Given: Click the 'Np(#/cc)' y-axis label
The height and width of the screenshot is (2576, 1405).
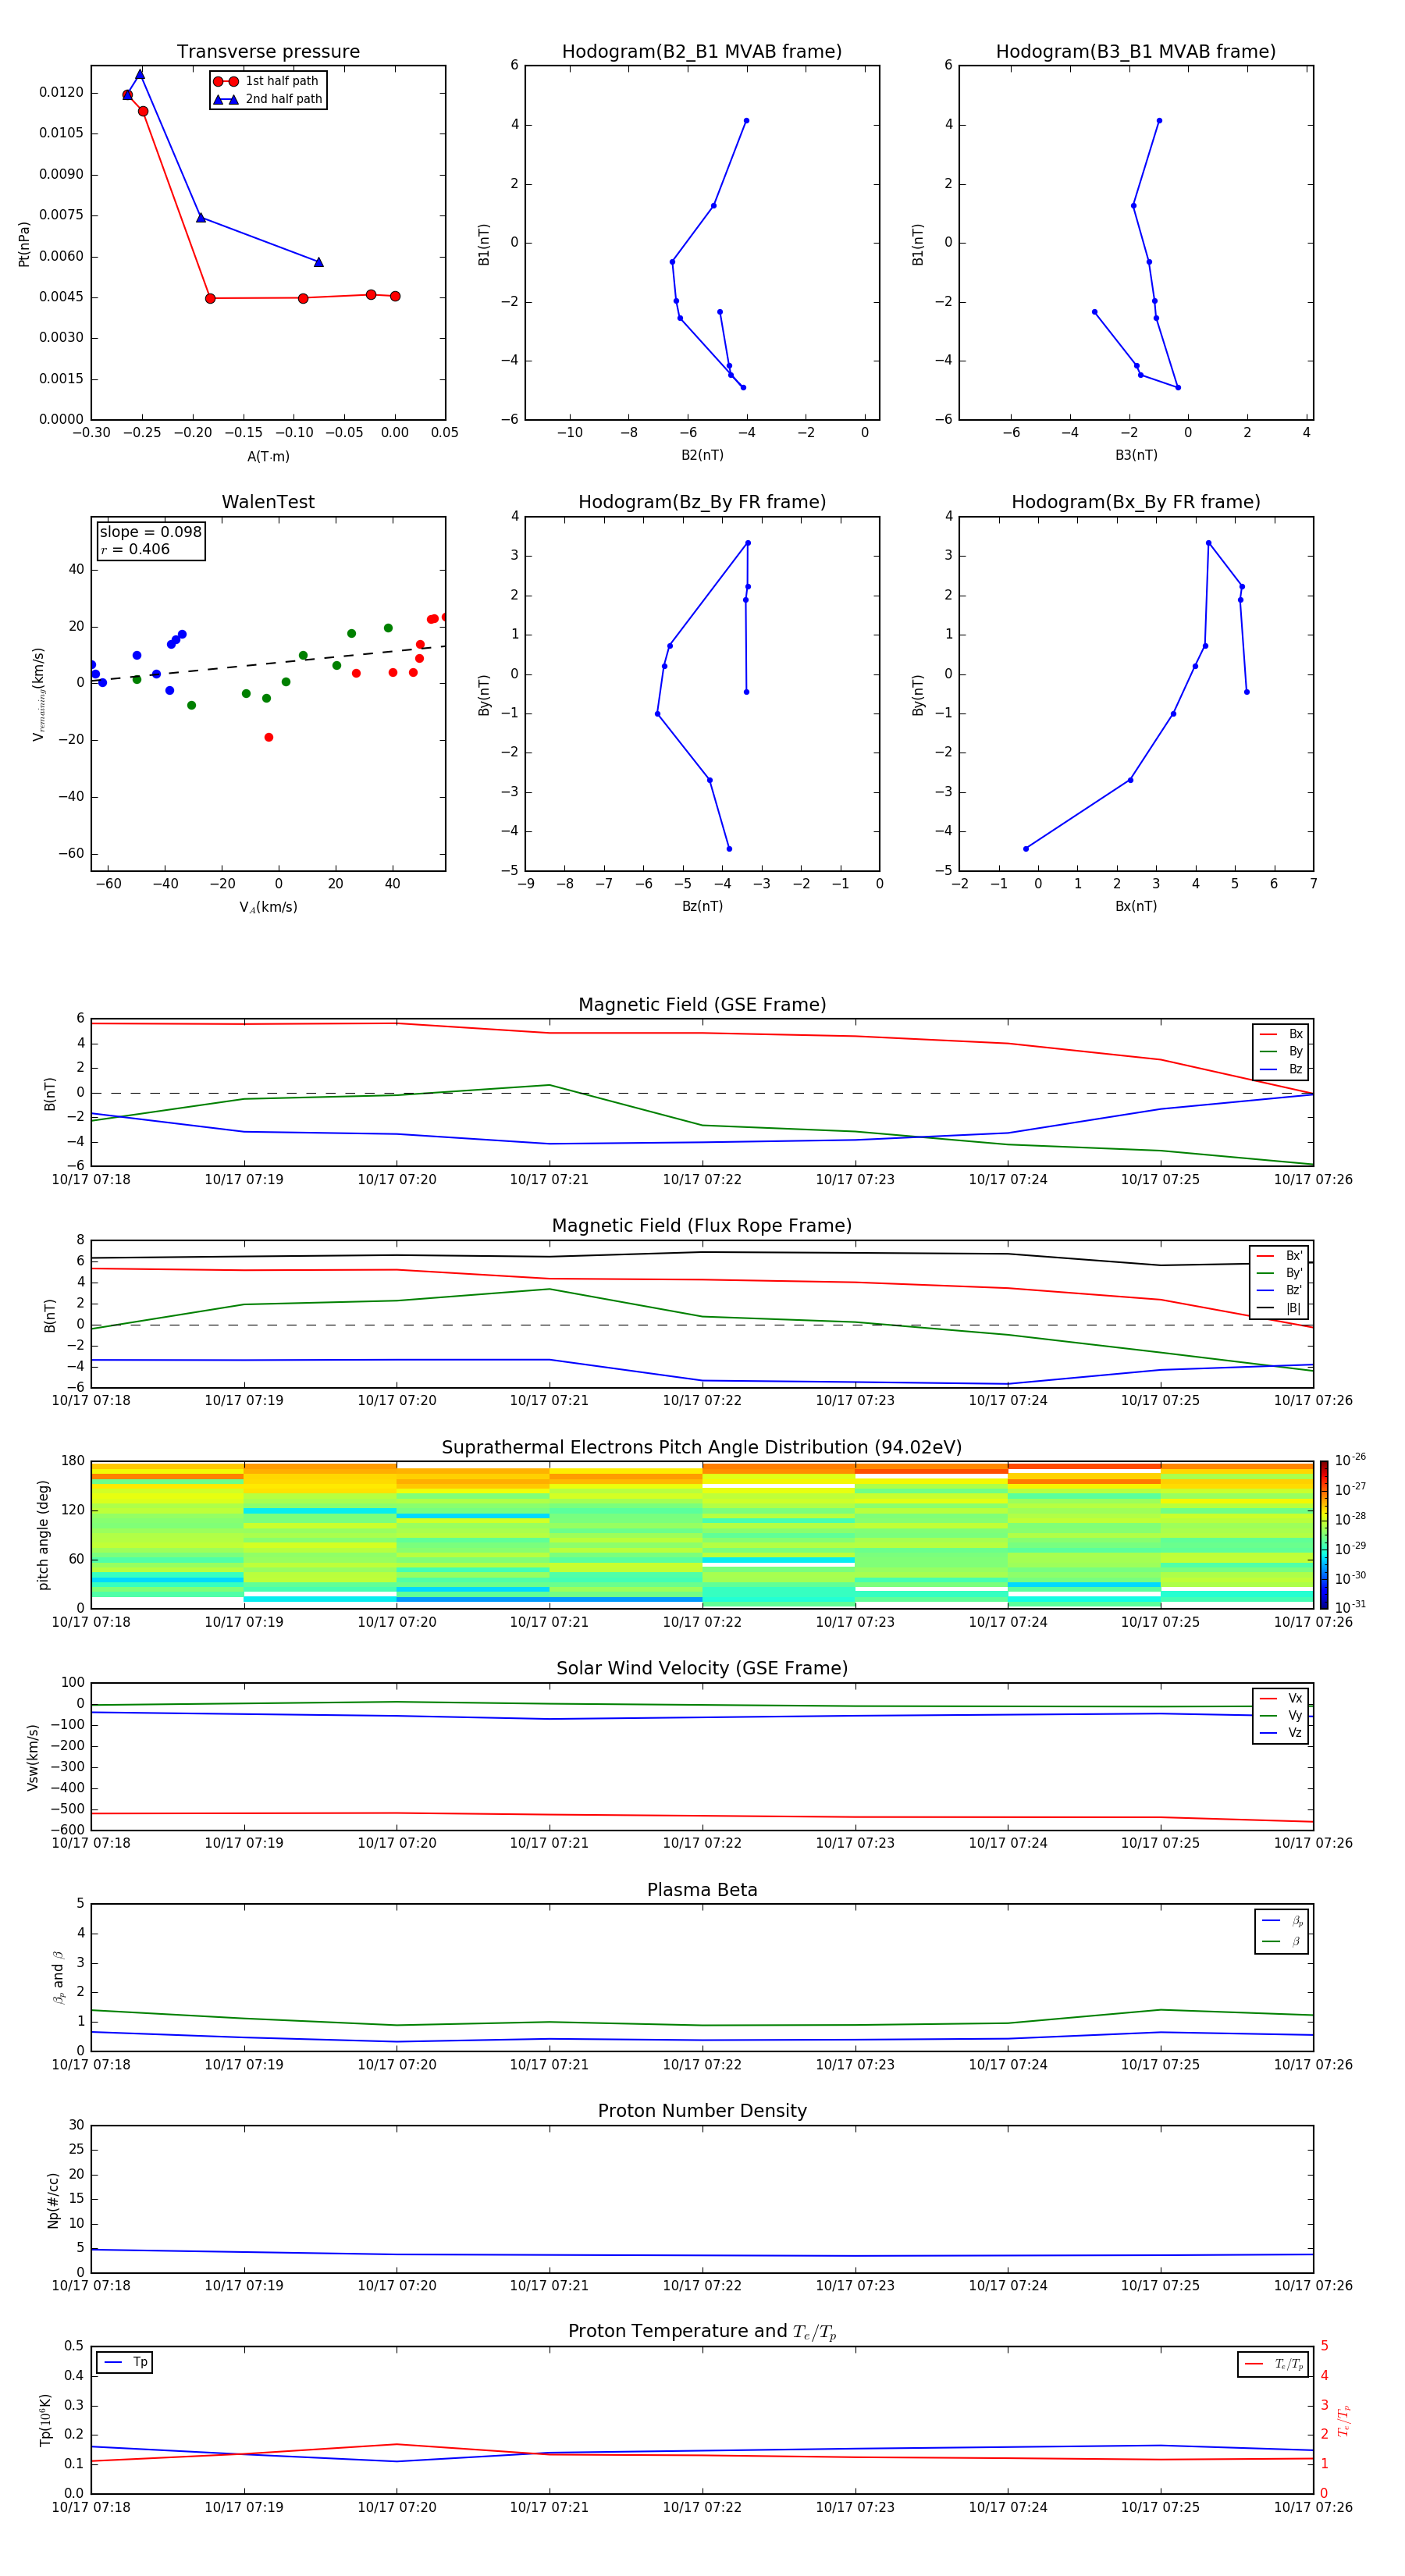Looking at the screenshot, I should pyautogui.click(x=53, y=2200).
